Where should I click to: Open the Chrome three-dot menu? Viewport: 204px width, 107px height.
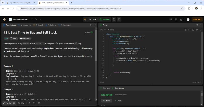click(x=201, y=9)
